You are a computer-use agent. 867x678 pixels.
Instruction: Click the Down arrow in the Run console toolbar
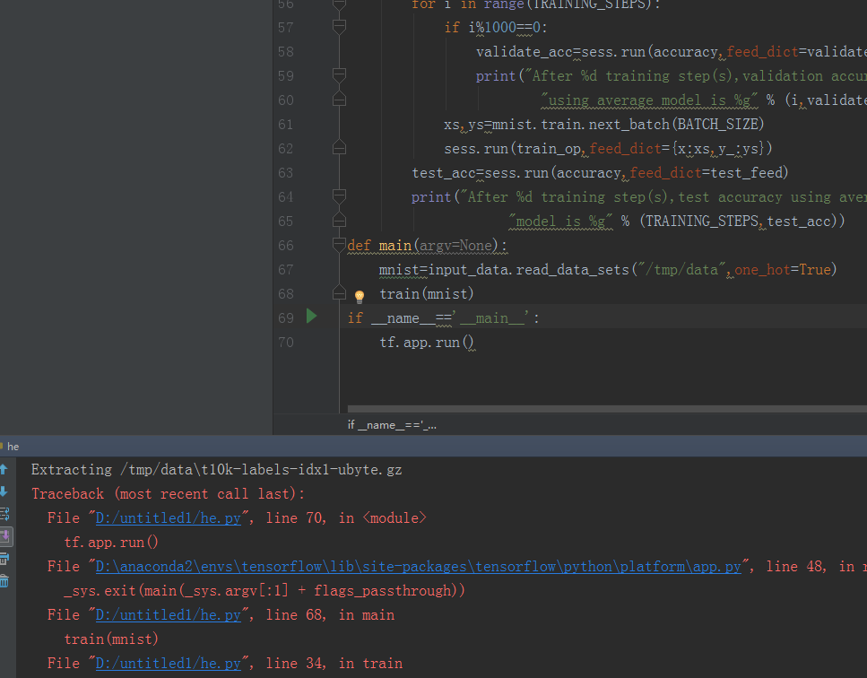(4, 491)
